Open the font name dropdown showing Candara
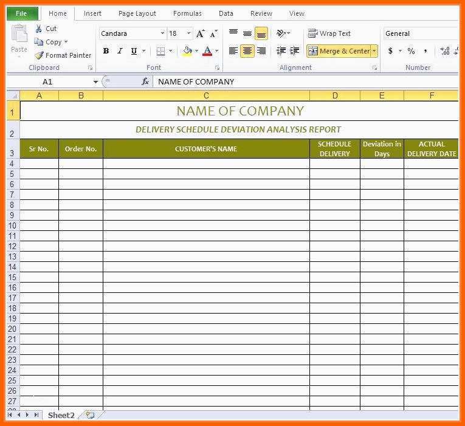 (x=162, y=33)
